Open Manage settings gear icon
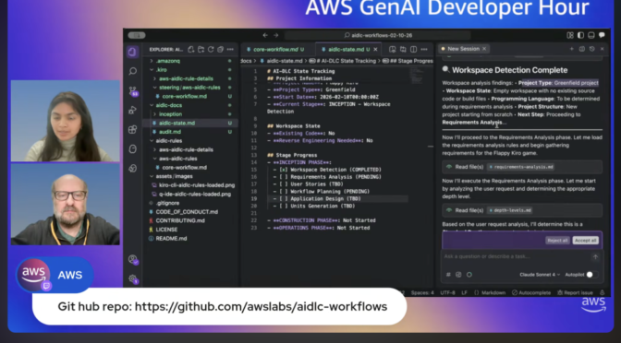This screenshot has width=621, height=343. [133, 279]
